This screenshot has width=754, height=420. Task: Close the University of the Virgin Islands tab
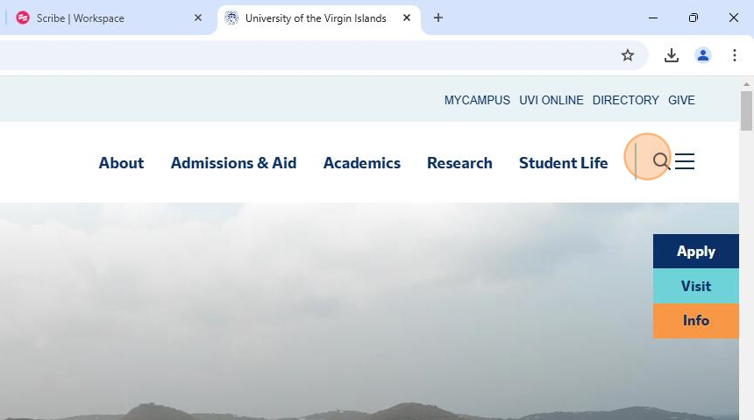[407, 18]
